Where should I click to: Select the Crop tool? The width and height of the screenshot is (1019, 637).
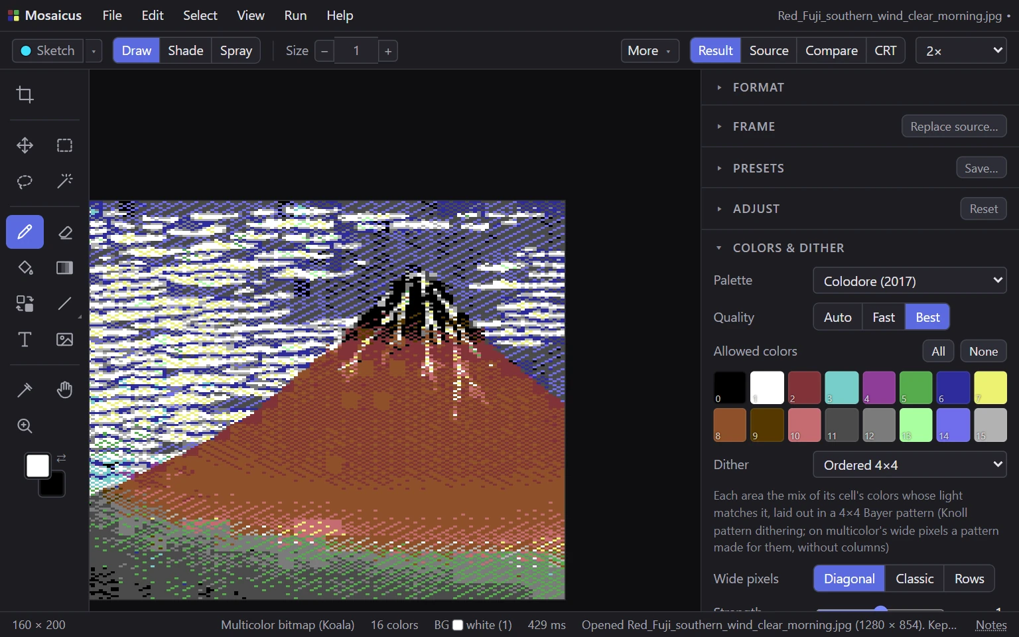point(25,95)
